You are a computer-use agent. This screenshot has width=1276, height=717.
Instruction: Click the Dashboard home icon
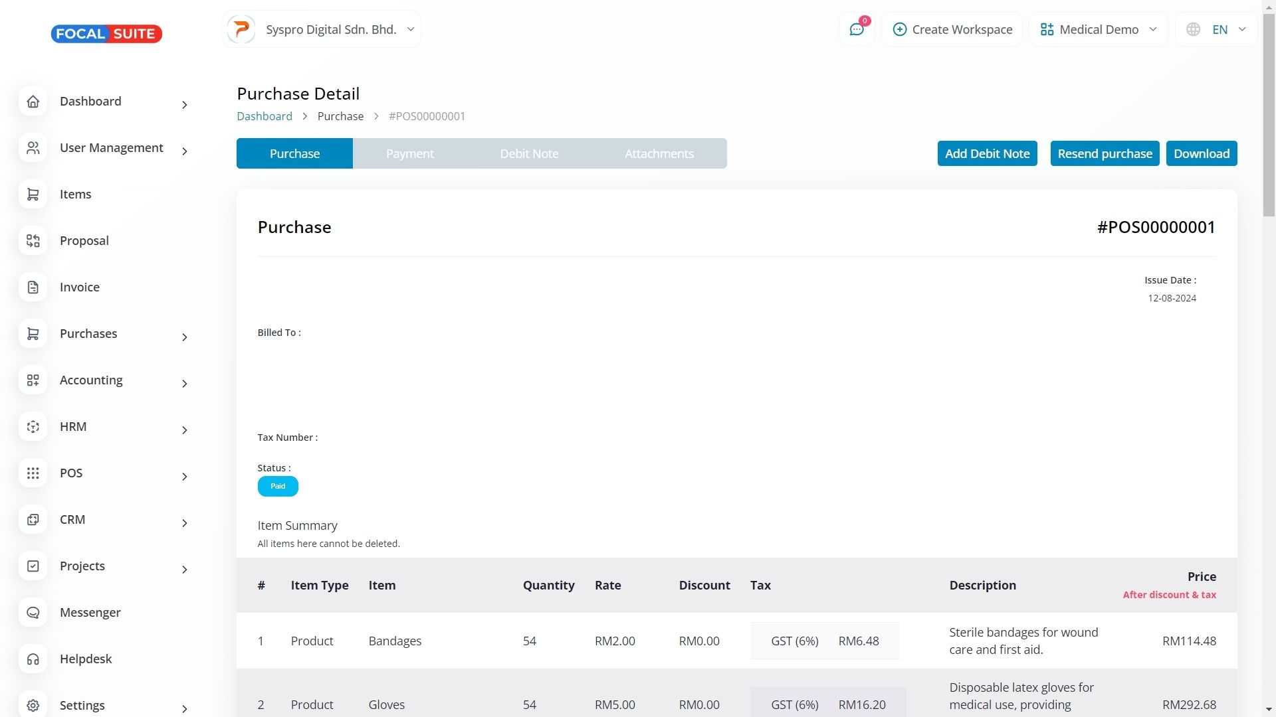33,102
